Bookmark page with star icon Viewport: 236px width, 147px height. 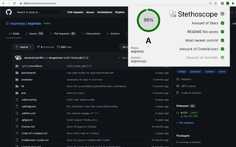(x=216, y=3)
